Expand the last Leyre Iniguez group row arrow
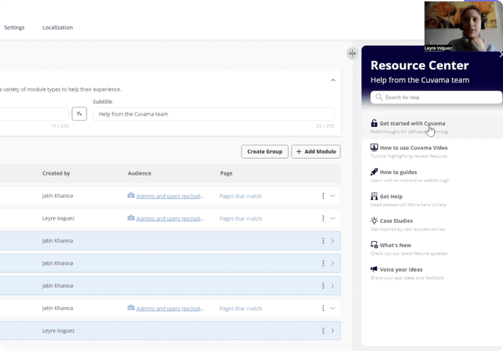 [332, 330]
